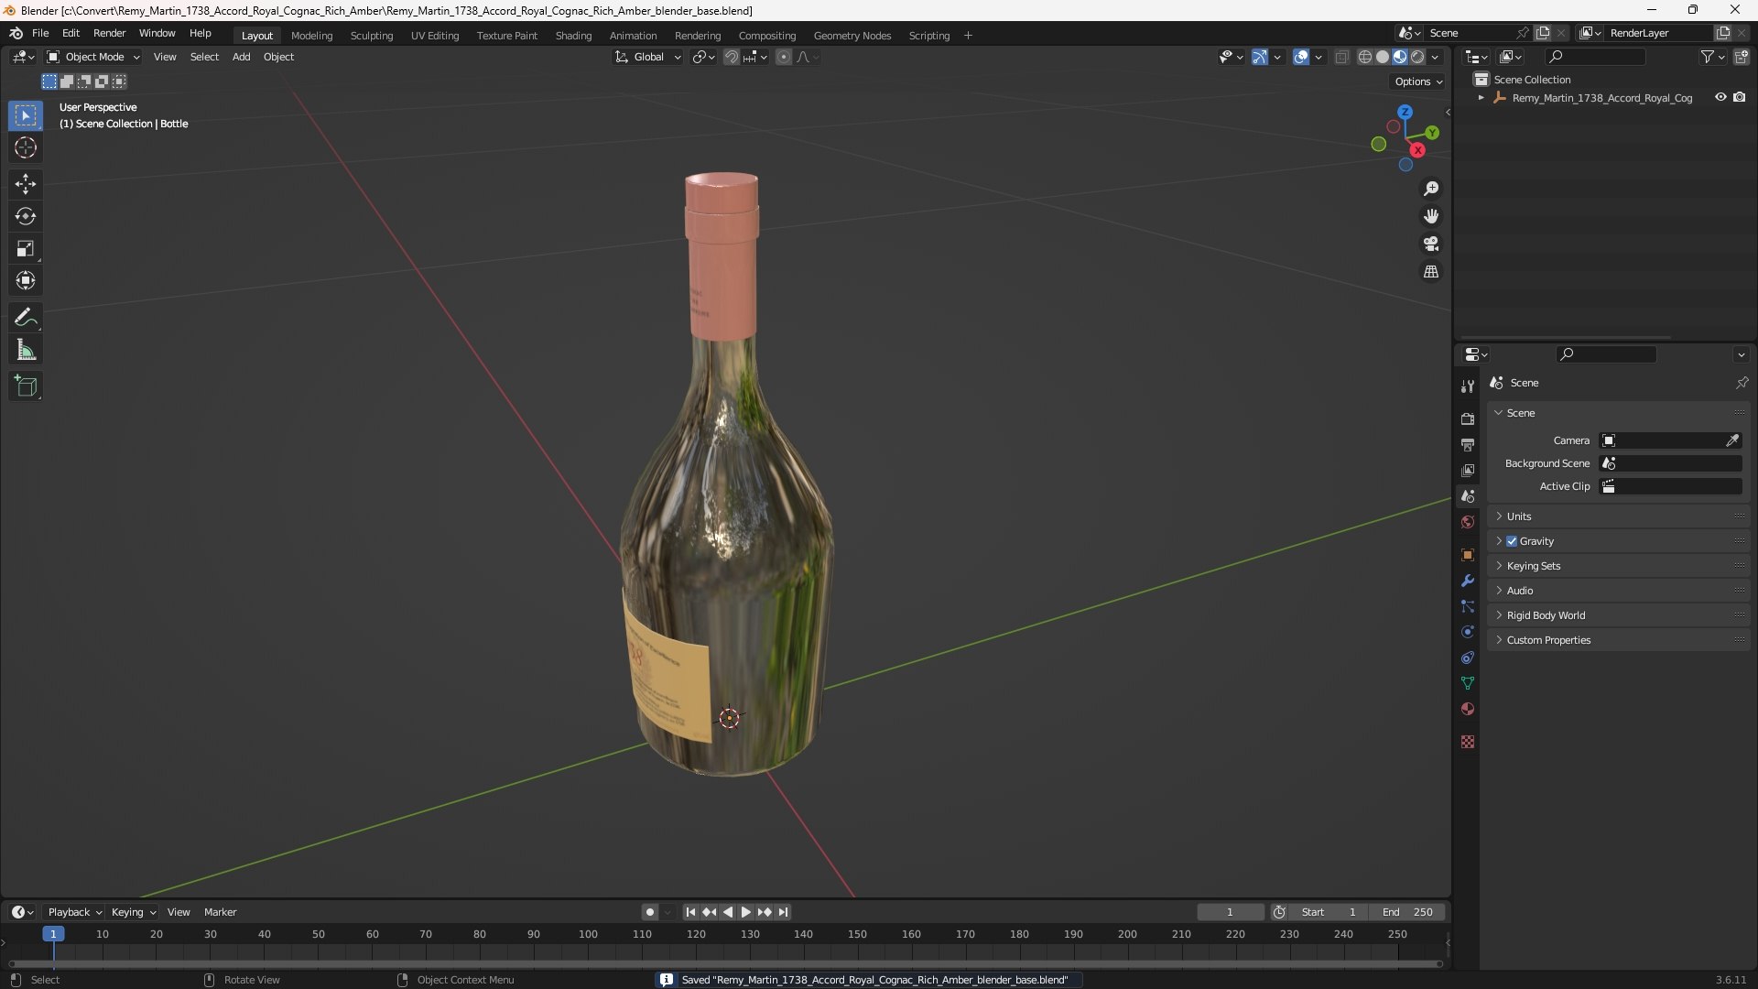Open the Render menu
The width and height of the screenshot is (1758, 989).
[109, 33]
